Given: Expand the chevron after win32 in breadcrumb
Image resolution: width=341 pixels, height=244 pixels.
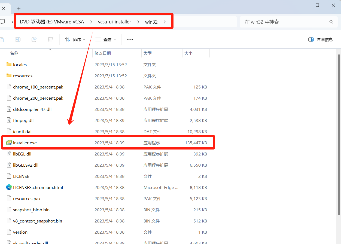Looking at the screenshot, I should click(165, 22).
